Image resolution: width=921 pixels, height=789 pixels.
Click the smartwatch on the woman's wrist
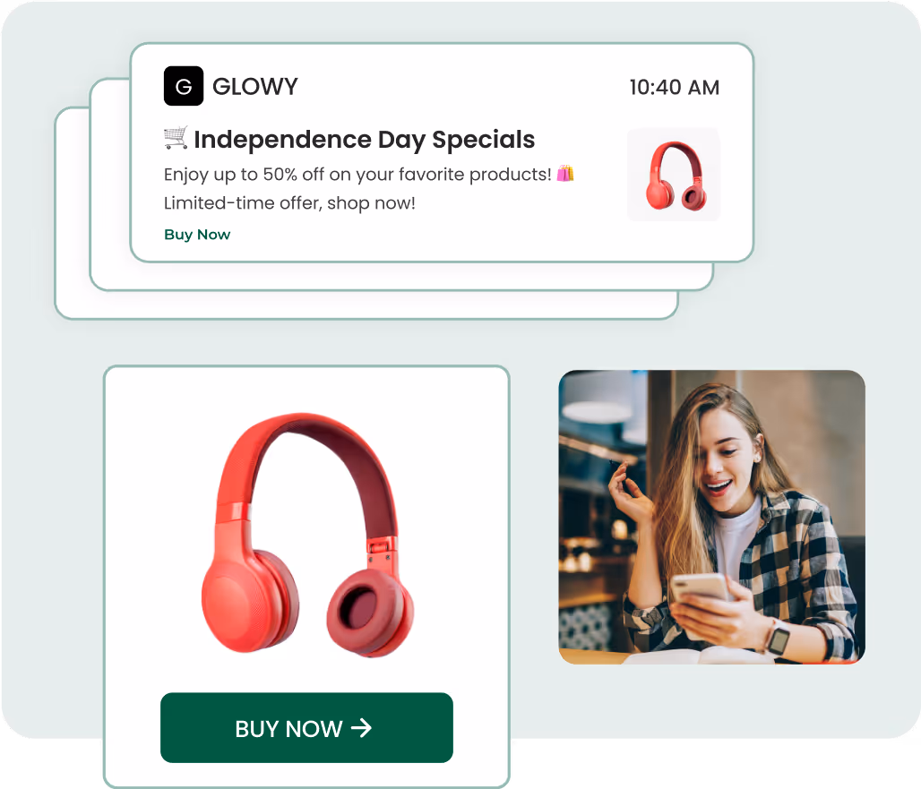(779, 637)
